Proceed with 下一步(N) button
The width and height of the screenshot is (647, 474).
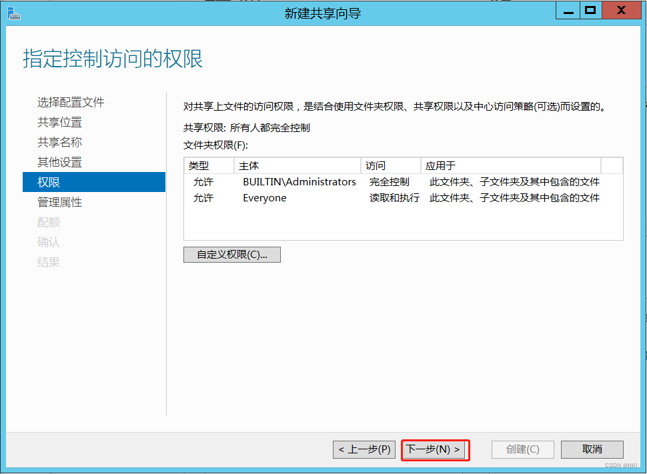pos(434,449)
